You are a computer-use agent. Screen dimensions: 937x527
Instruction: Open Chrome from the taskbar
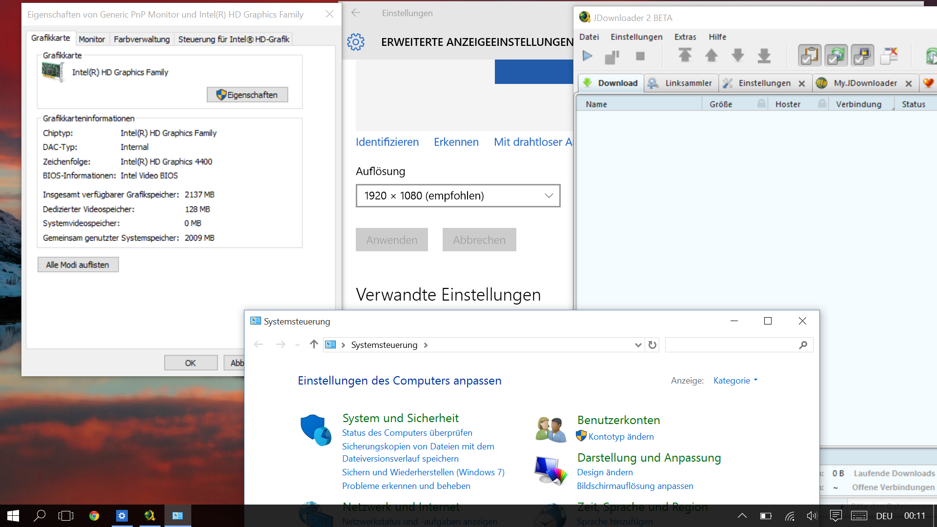(94, 516)
